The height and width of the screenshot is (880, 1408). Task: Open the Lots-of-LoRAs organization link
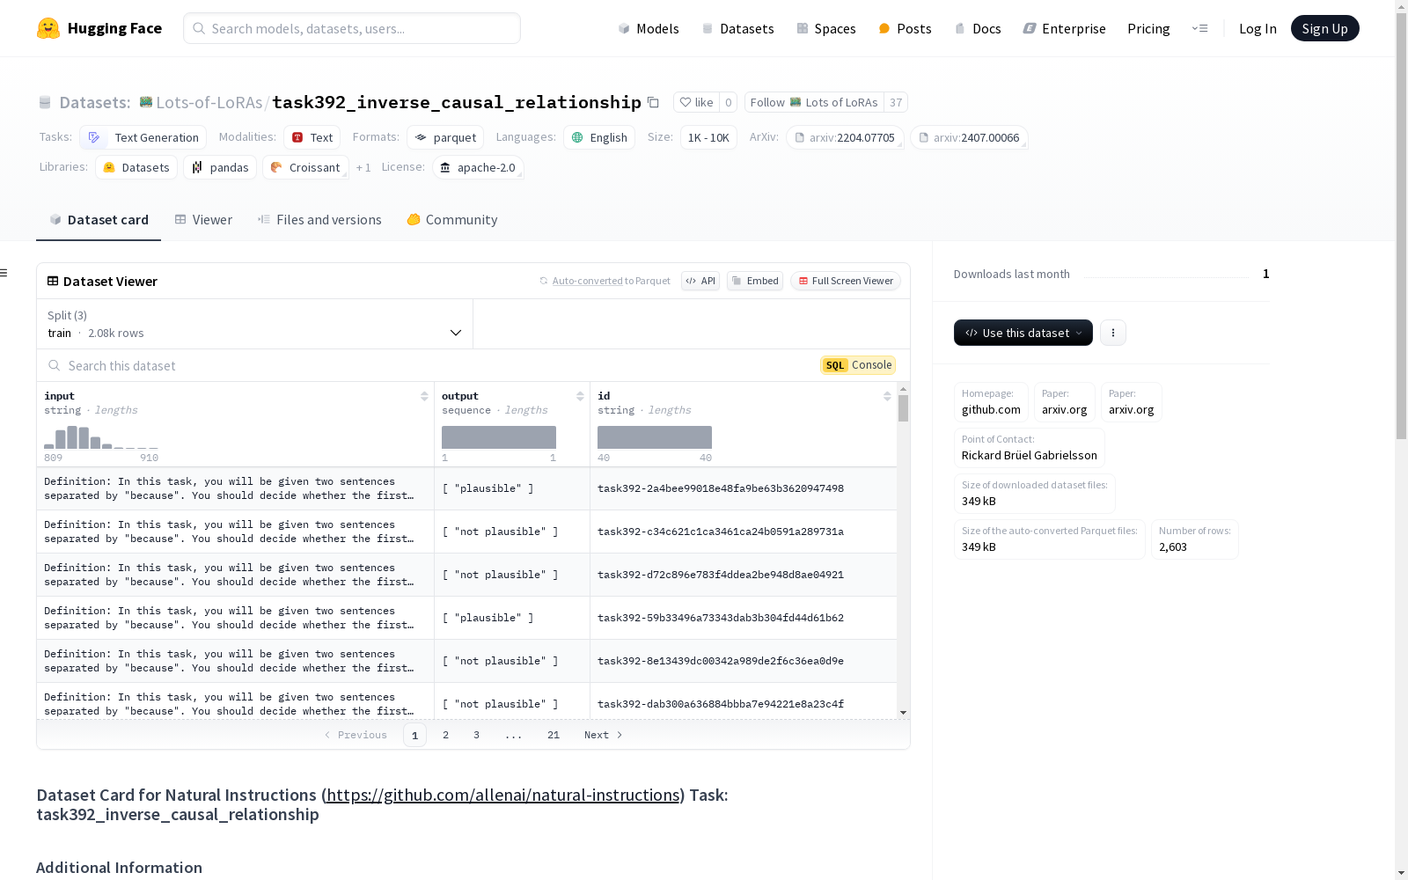point(209,102)
